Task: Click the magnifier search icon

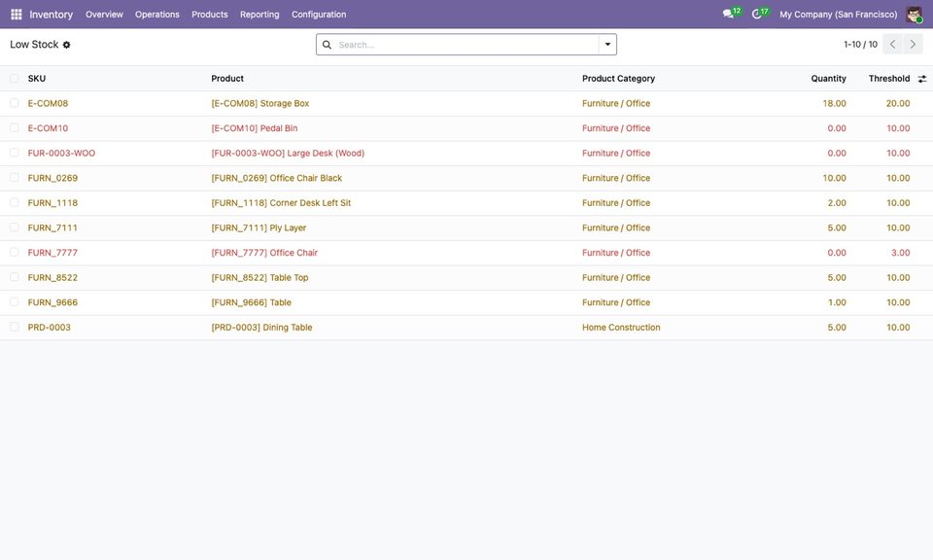Action: [x=327, y=45]
